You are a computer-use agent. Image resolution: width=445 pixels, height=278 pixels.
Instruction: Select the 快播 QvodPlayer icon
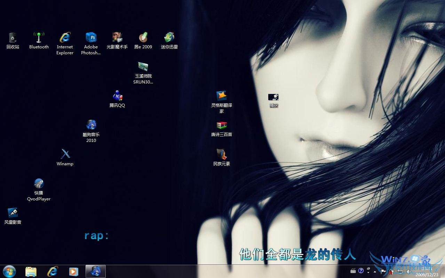coord(39,190)
